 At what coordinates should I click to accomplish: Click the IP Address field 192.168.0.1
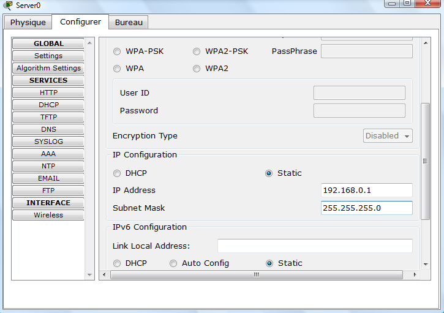pos(367,190)
